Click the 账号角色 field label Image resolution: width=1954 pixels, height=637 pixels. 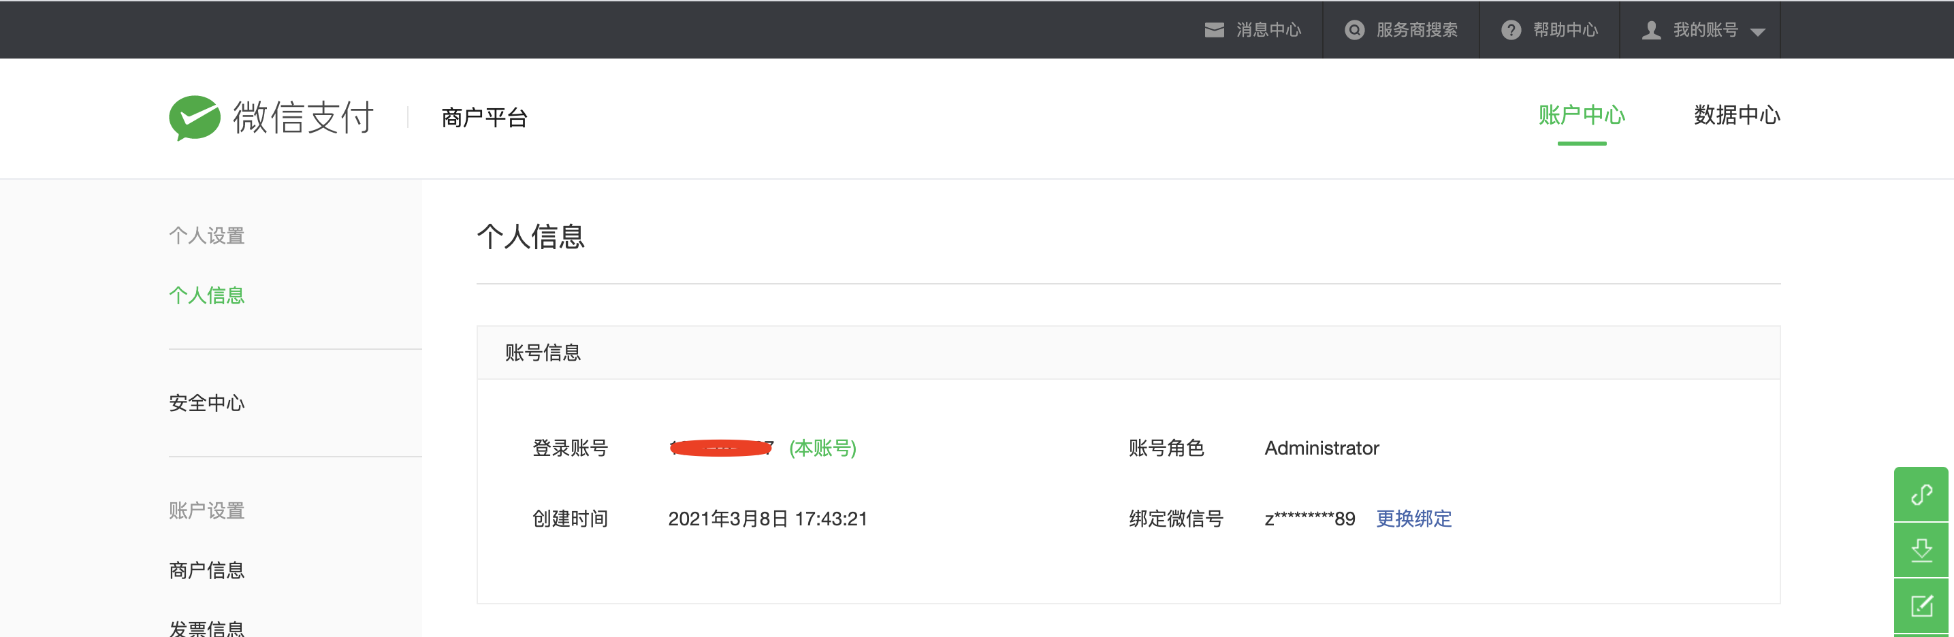pos(1167,448)
